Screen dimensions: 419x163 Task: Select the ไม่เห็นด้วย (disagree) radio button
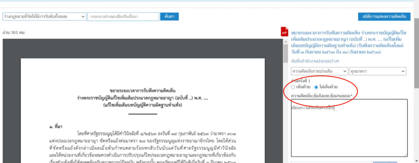coord(316,87)
